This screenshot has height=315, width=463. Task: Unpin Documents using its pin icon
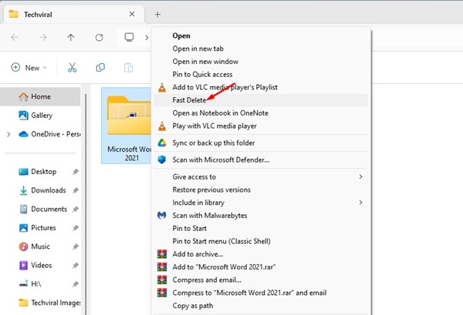(x=76, y=209)
